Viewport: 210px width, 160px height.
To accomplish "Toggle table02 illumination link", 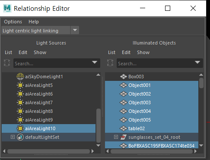I will [x=152, y=128].
